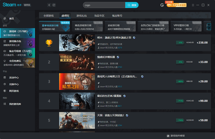Click the round G icon beside member badge
This screenshot has height=139, width=215.
(x=162, y=5)
